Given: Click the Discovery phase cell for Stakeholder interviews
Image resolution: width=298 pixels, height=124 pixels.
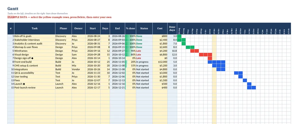Looking at the screenshot, I should pyautogui.click(x=63, y=40).
